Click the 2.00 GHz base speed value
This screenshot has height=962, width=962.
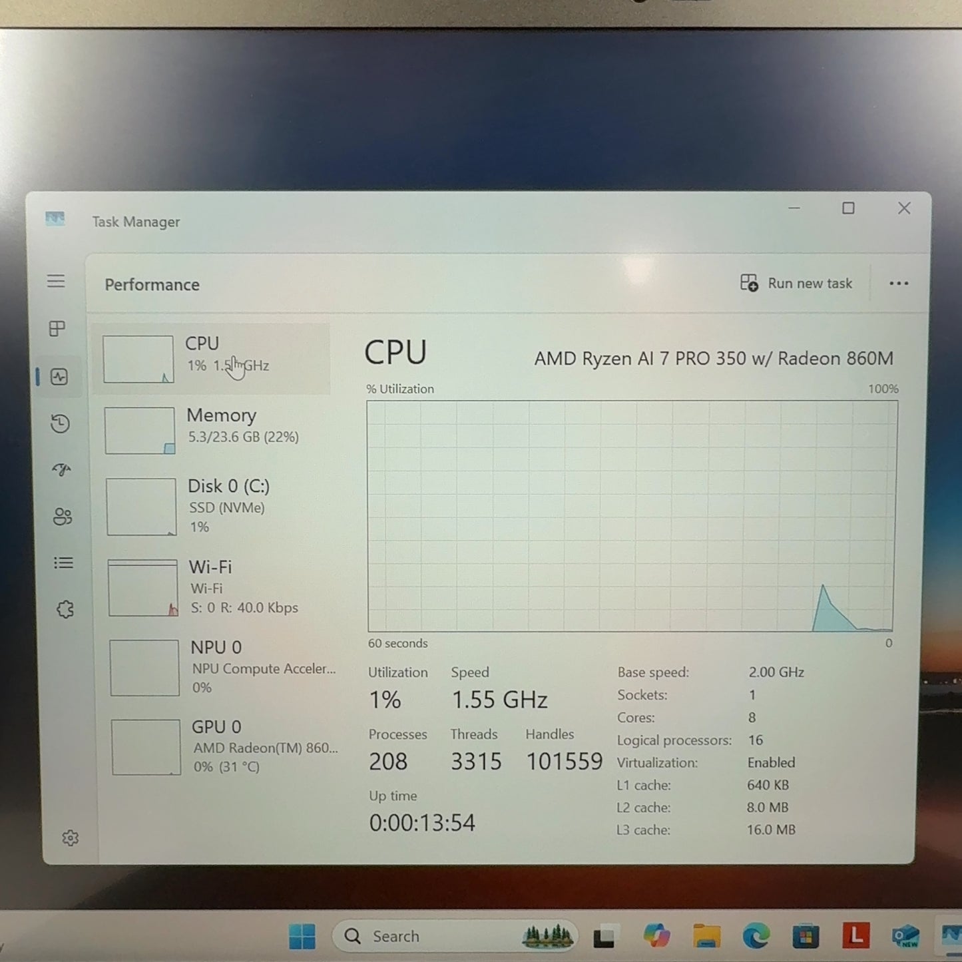pos(776,672)
